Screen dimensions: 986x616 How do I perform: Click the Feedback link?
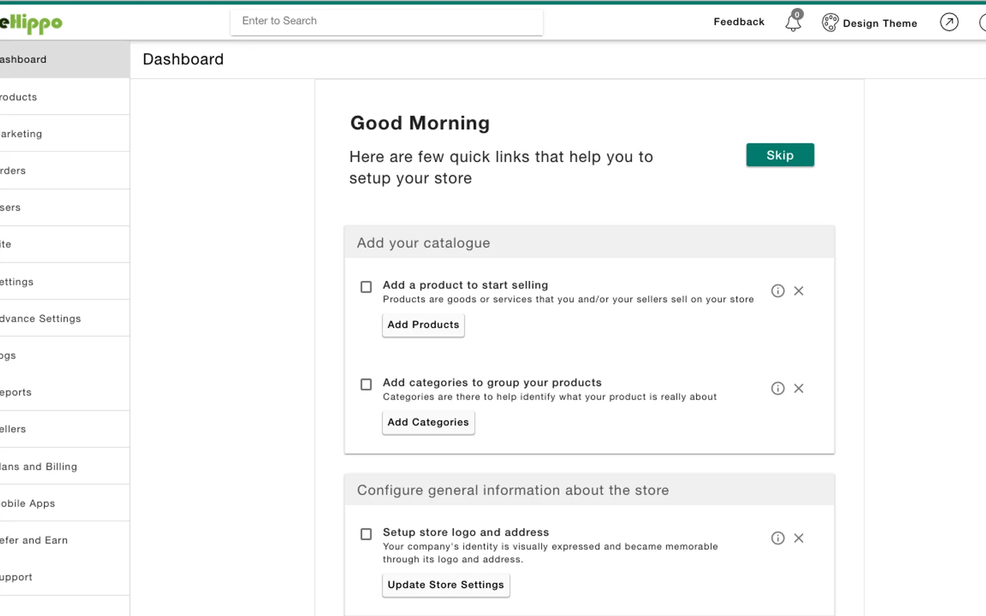pos(739,22)
